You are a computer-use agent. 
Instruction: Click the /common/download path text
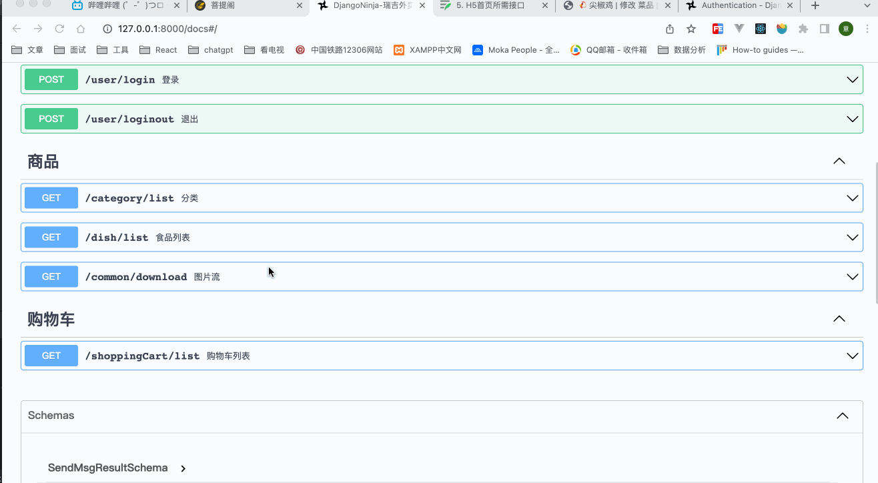[136, 277]
